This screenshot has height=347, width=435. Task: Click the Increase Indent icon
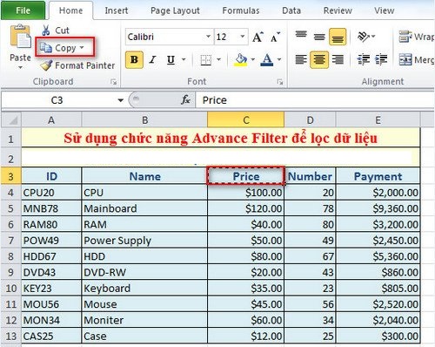[381, 59]
